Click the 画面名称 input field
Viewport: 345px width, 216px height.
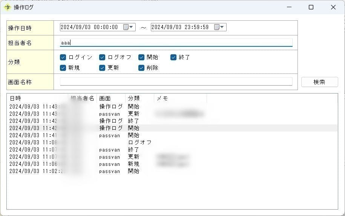click(x=176, y=81)
